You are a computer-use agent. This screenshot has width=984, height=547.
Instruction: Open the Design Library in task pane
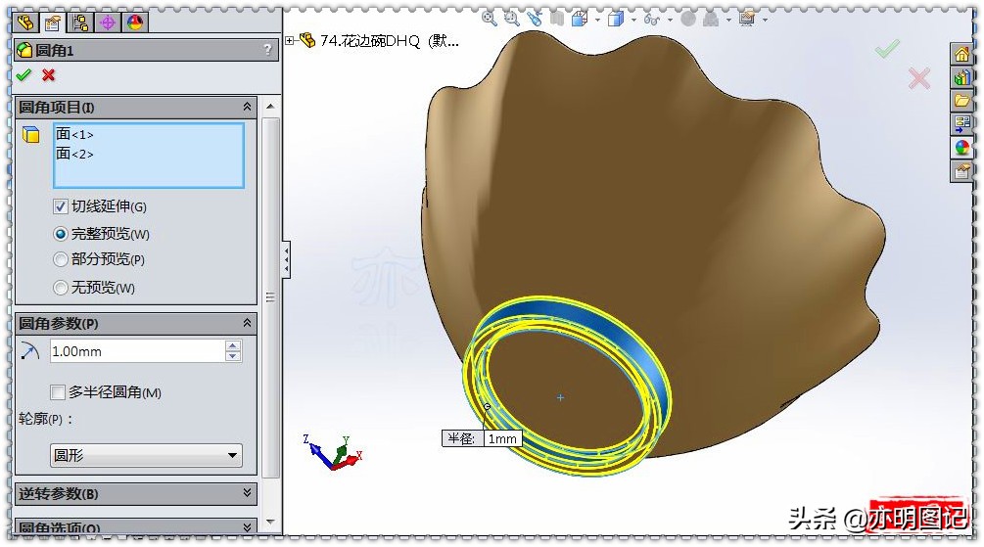(962, 77)
